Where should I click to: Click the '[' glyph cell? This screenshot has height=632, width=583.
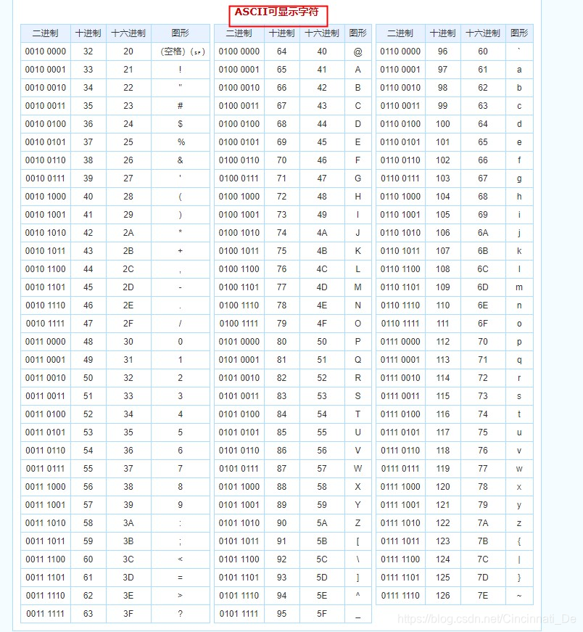(357, 541)
